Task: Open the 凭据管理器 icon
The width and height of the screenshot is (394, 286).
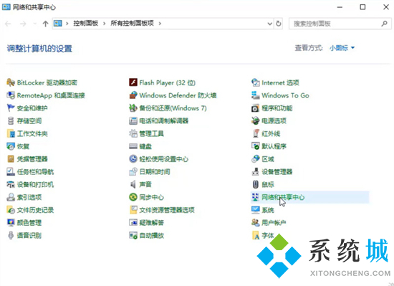Action: coord(11,159)
